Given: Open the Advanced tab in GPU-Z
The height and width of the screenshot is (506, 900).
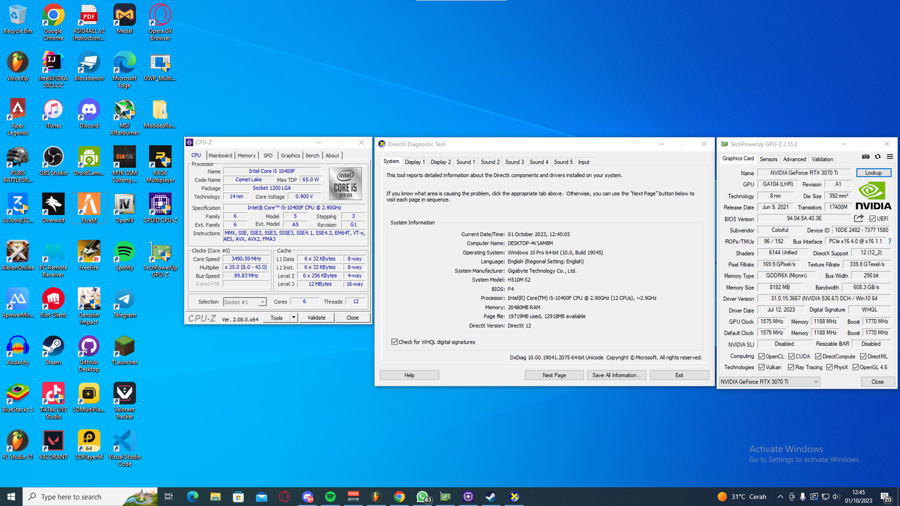Looking at the screenshot, I should (x=795, y=159).
